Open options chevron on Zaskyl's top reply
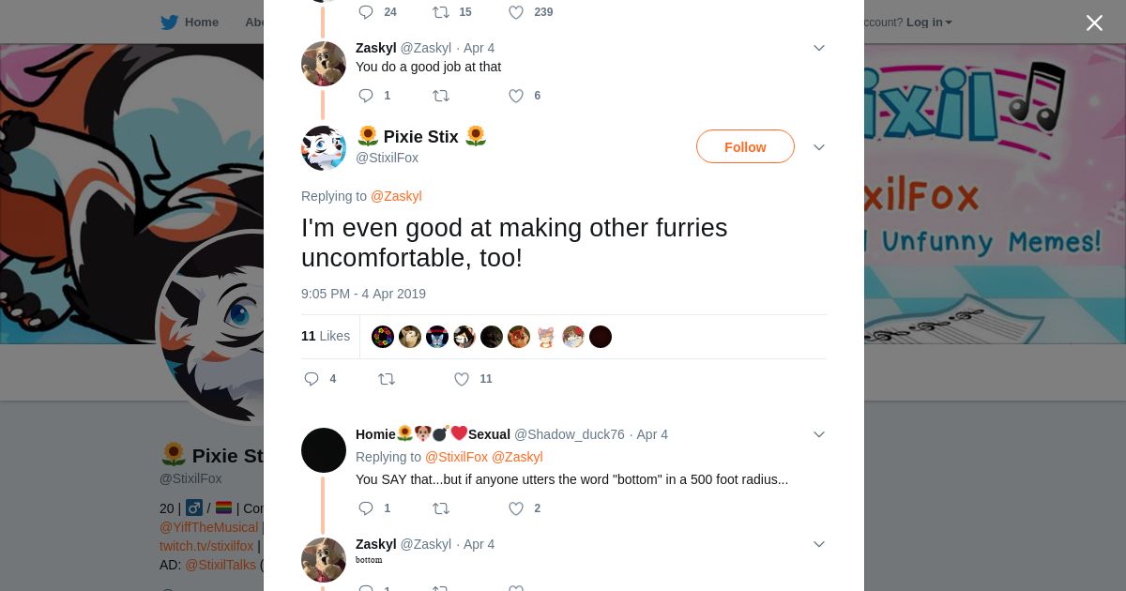The width and height of the screenshot is (1126, 591). coord(819,48)
